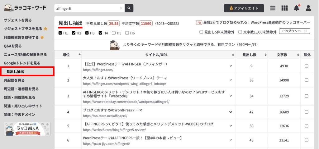Expand the row 6 headings chevron

231,140
